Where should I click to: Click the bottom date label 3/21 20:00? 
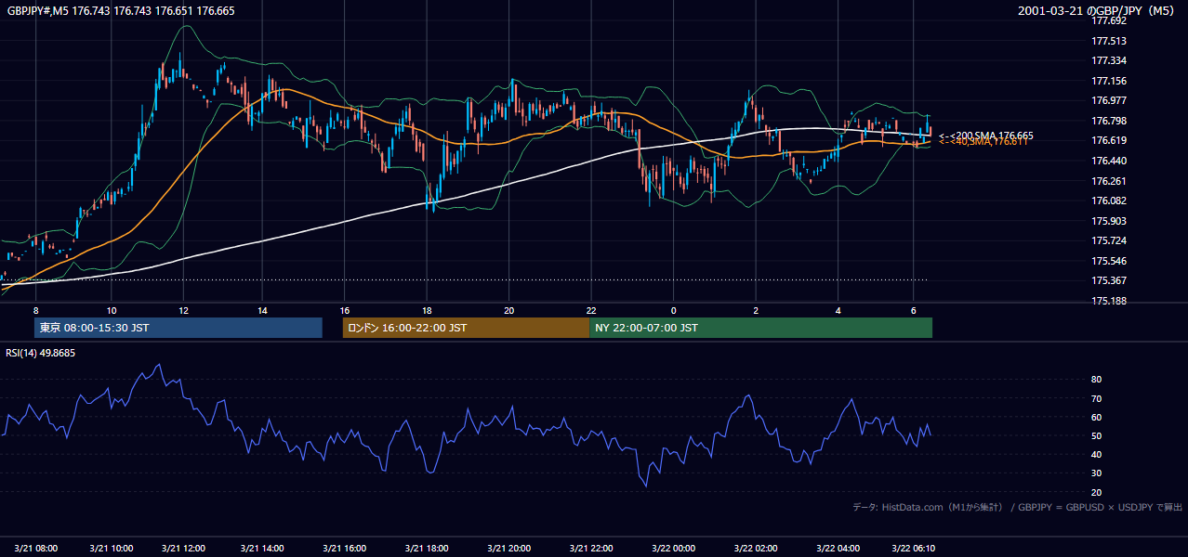(508, 548)
